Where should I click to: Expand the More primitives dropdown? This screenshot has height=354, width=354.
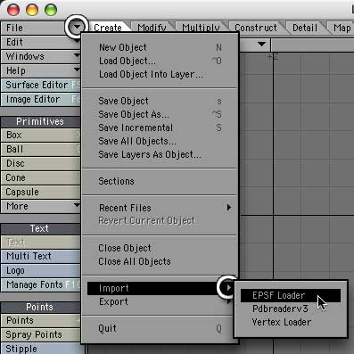(41, 206)
